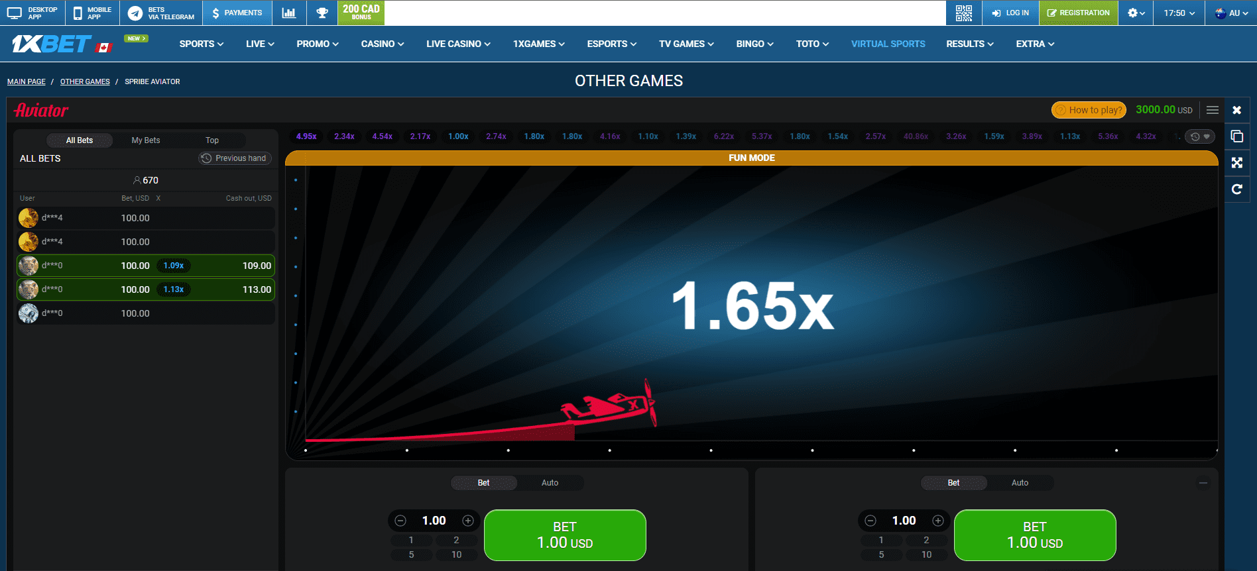This screenshot has width=1257, height=571.
Task: Decrease right bet amount with minus
Action: coord(870,521)
